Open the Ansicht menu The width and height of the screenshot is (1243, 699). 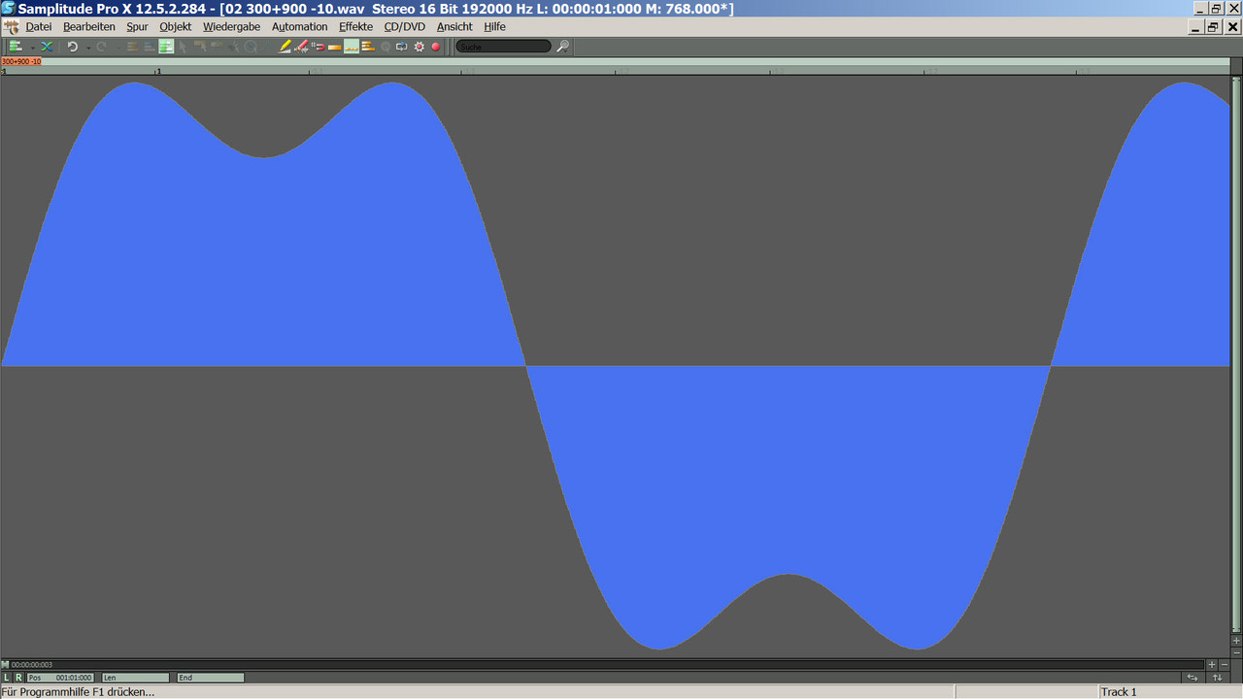click(454, 27)
